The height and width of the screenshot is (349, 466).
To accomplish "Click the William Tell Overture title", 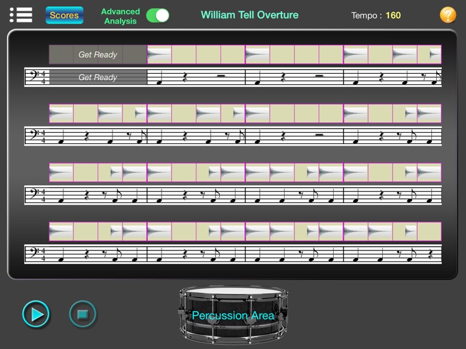I will 249,15.
